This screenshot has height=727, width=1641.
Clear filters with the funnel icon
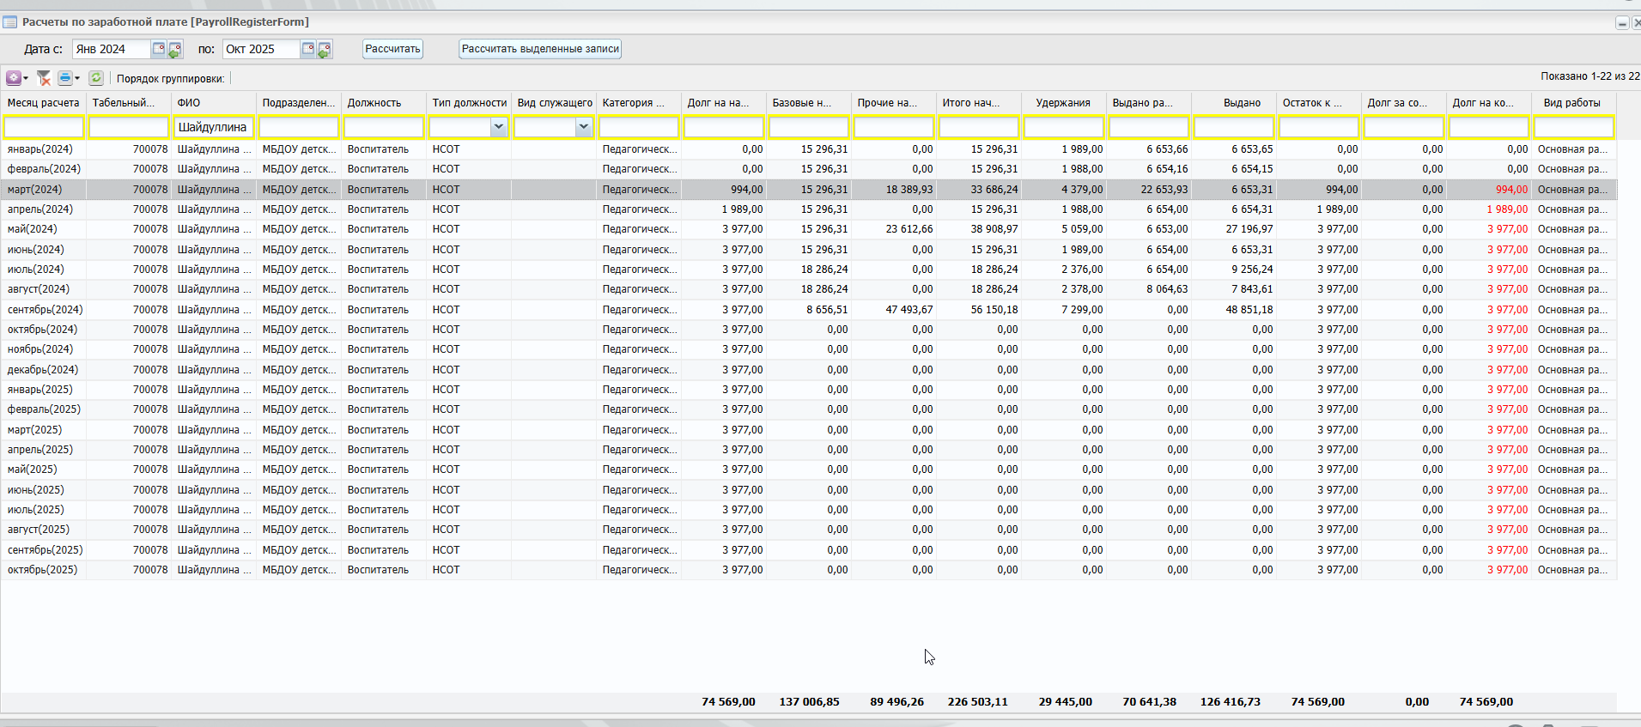(x=44, y=78)
